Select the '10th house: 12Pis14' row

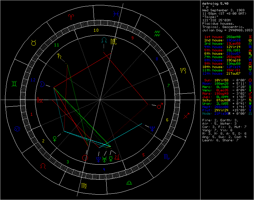click(x=227, y=67)
